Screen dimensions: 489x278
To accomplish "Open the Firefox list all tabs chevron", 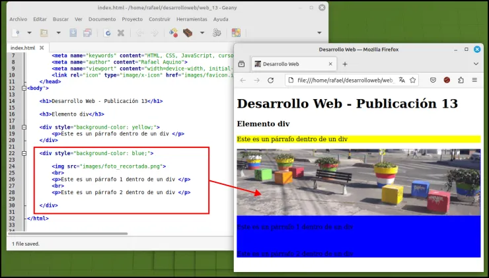I will 476,64.
